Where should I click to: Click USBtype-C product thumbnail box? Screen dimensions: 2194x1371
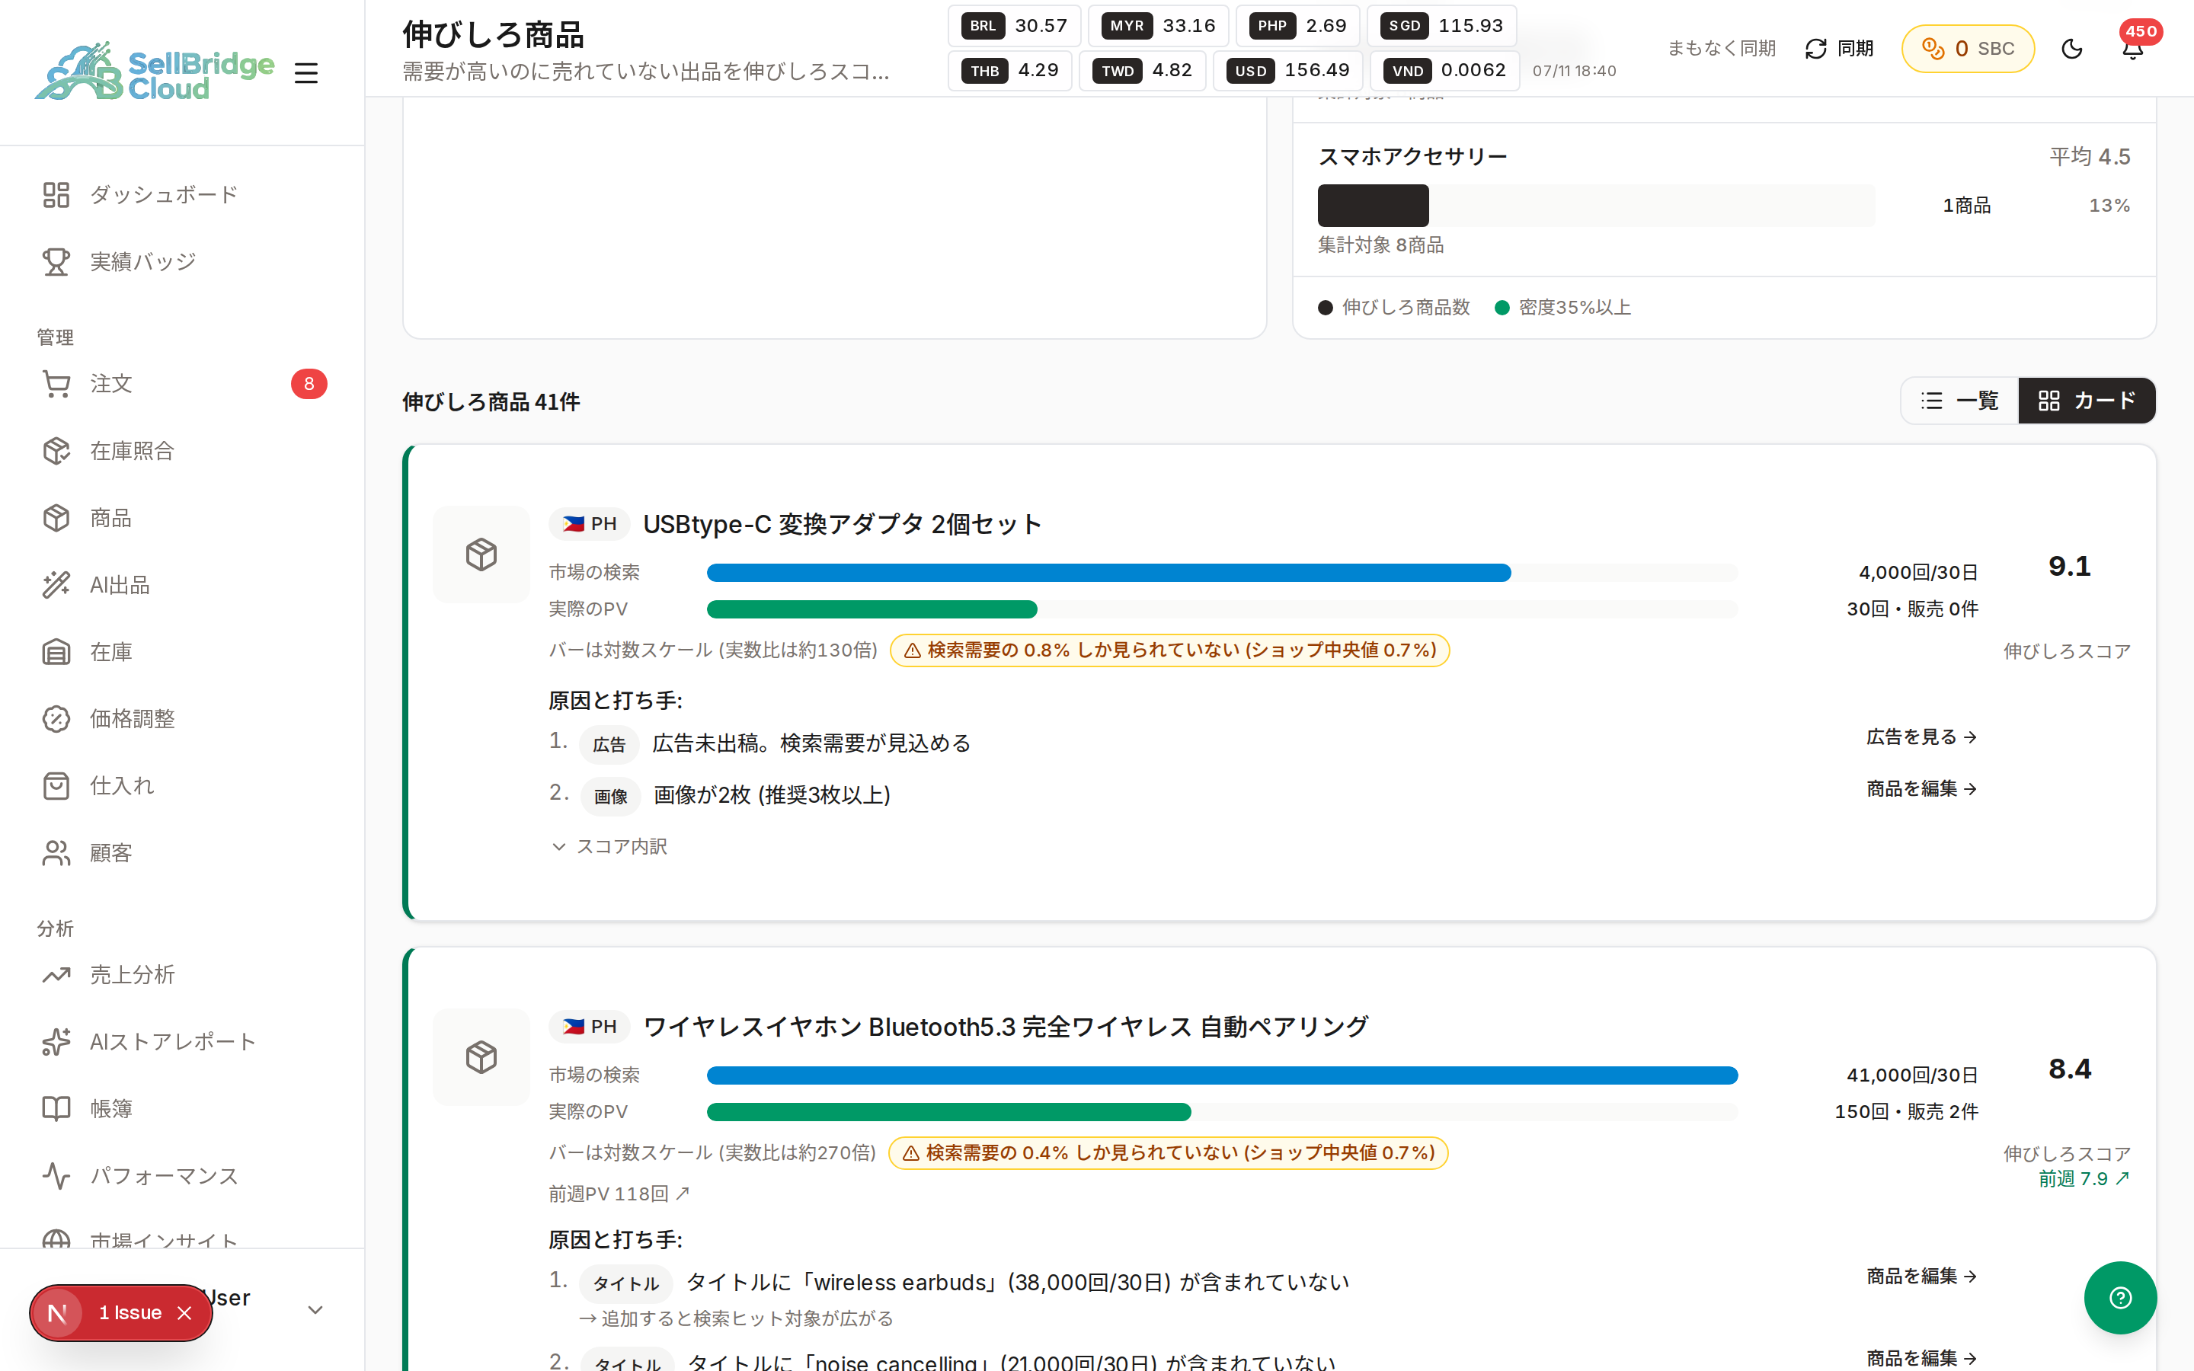(481, 554)
